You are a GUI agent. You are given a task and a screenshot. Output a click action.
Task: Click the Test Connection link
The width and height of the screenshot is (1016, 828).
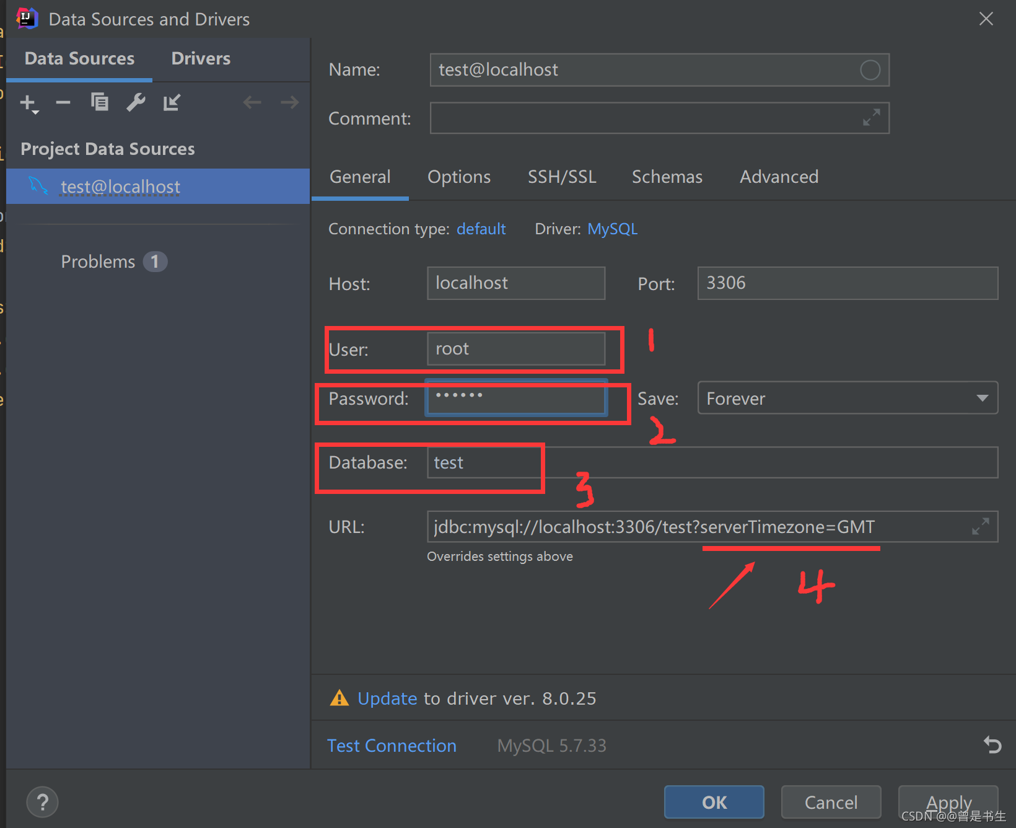392,746
